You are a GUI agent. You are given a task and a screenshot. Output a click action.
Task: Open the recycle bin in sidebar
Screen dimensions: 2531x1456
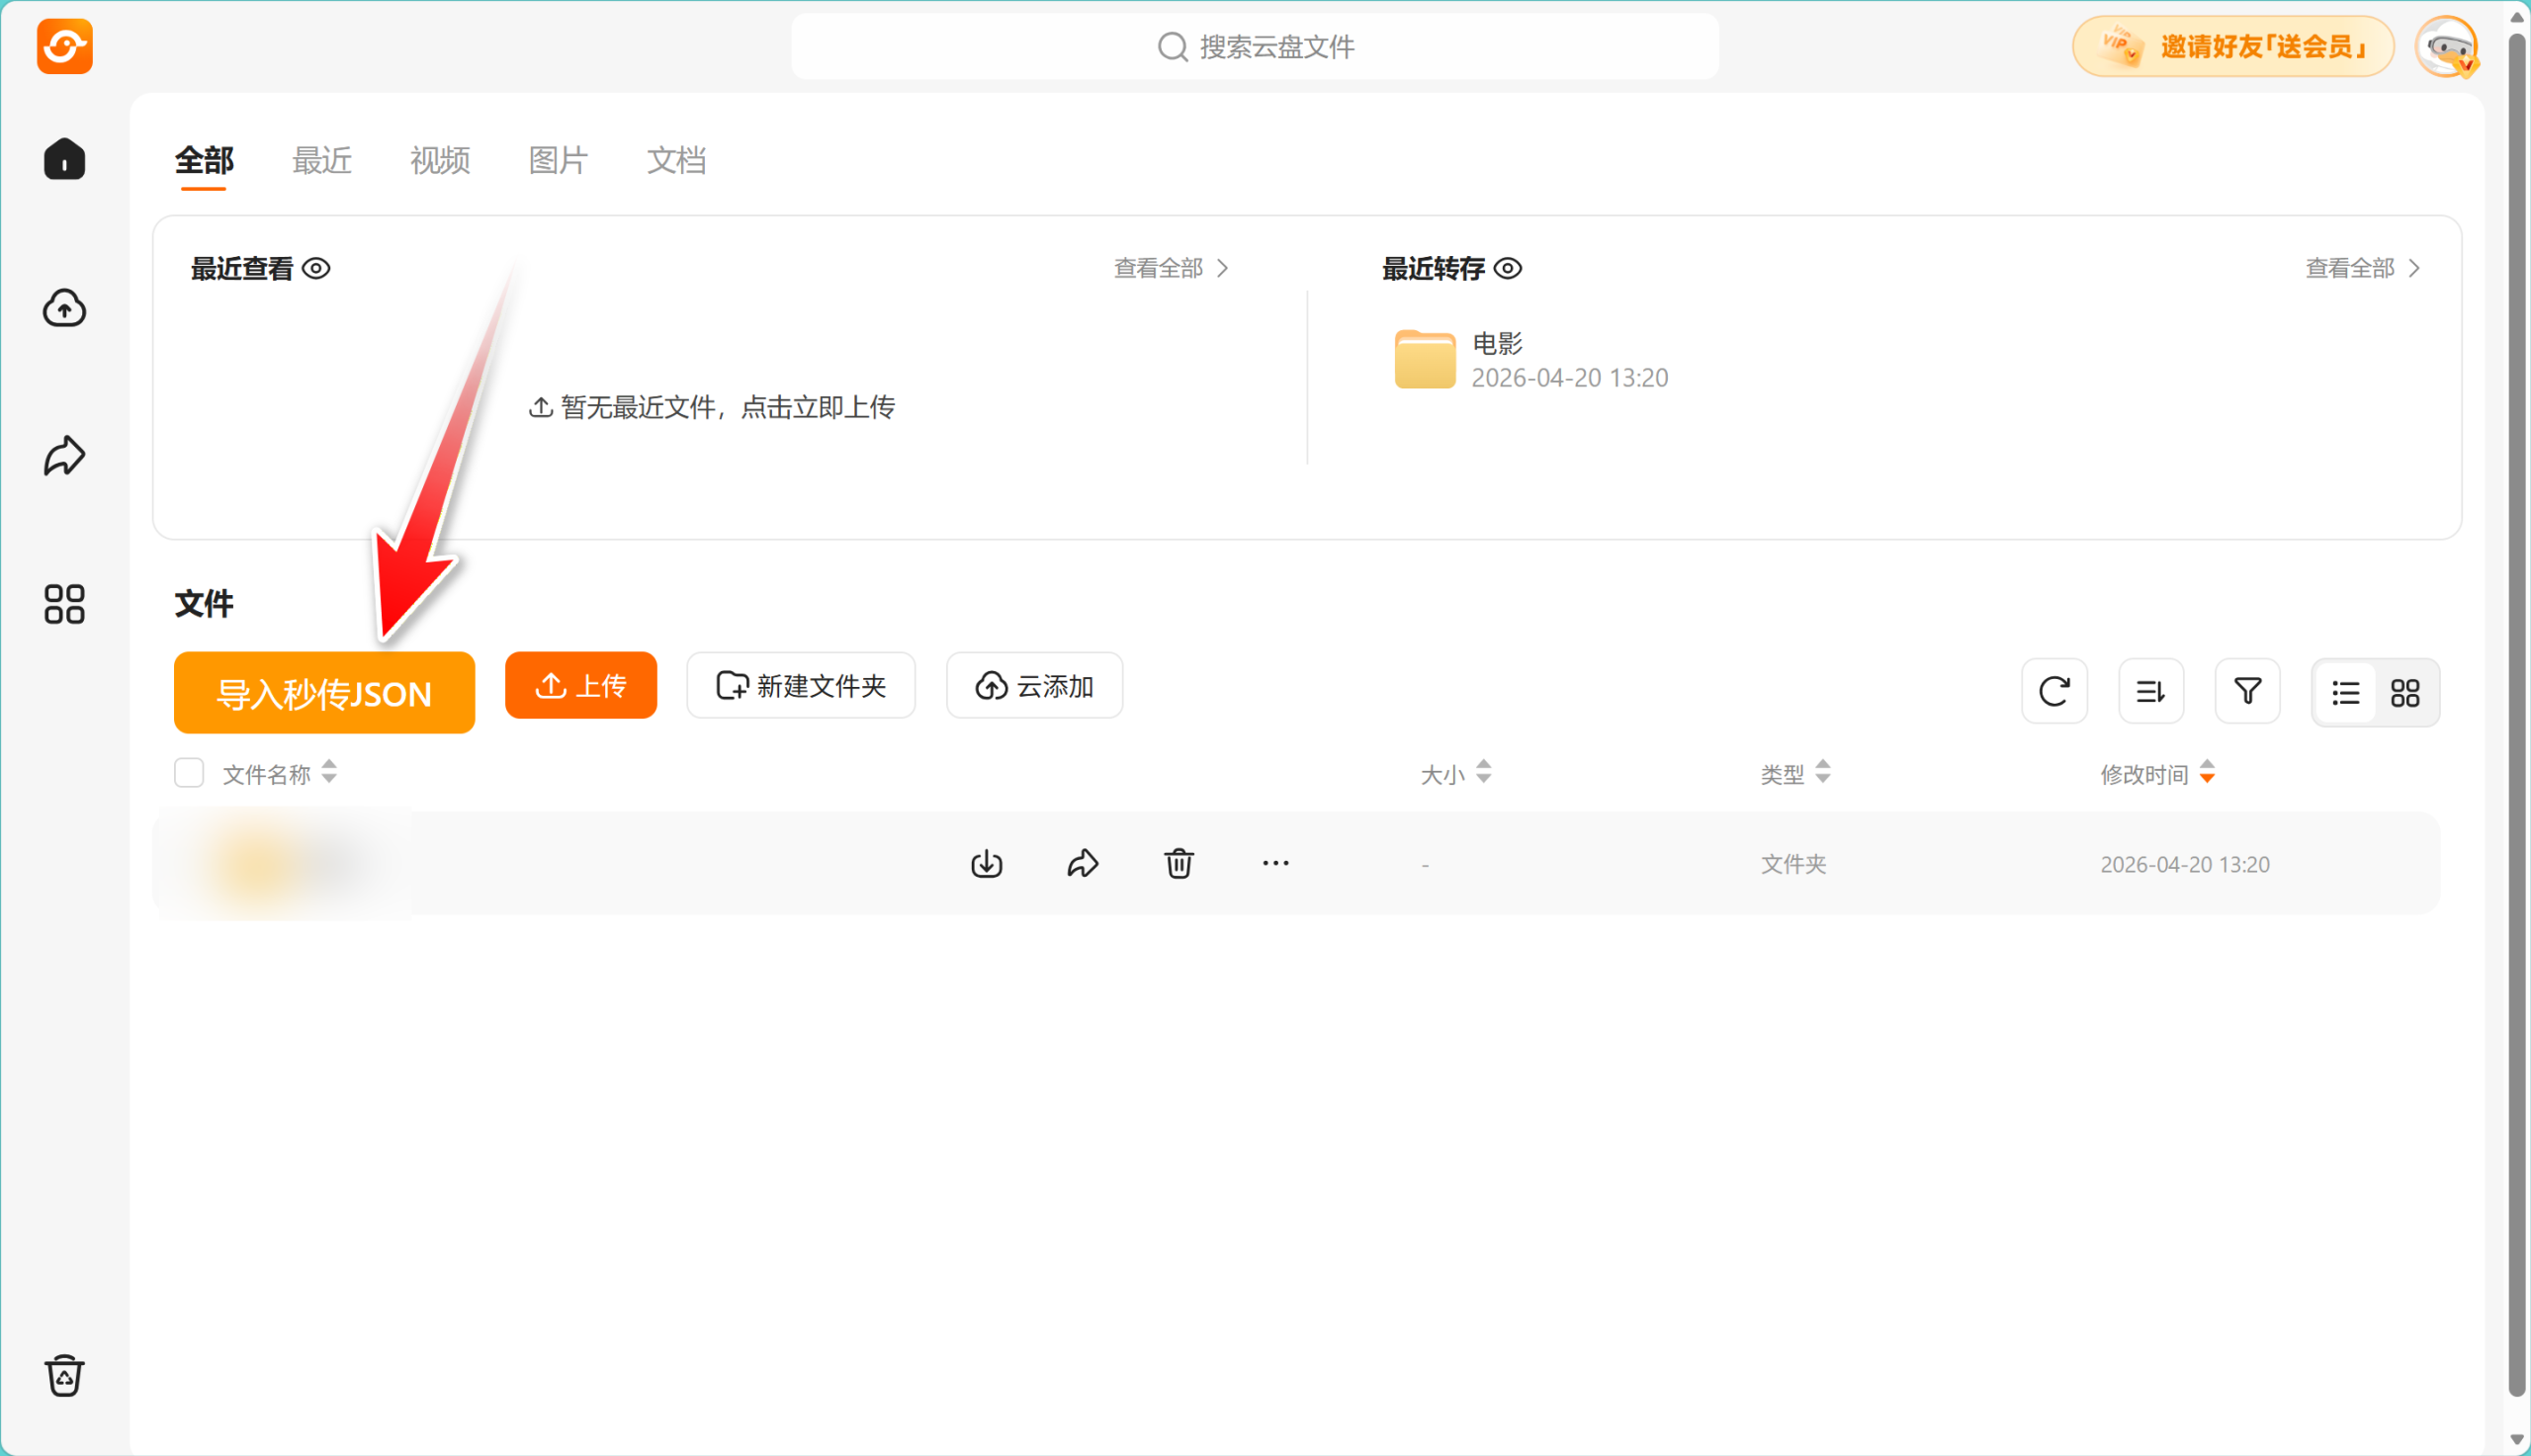click(64, 1376)
